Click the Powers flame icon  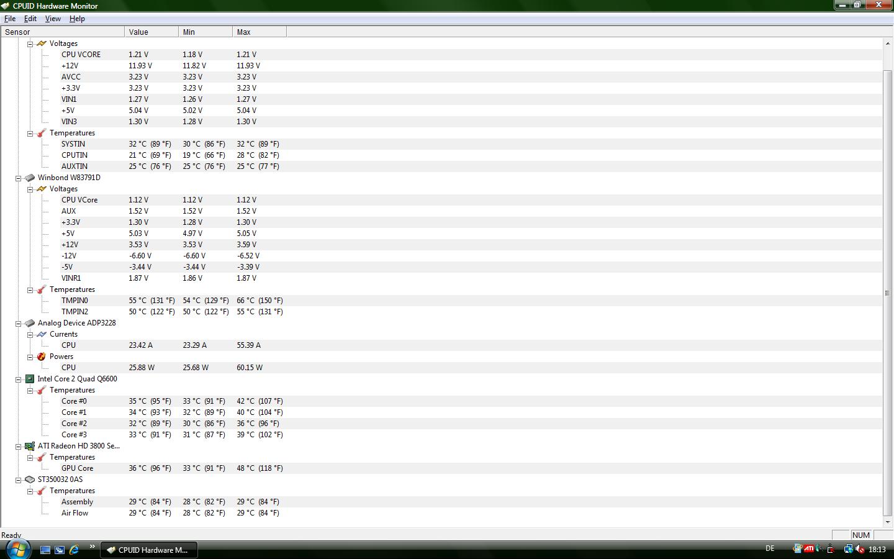41,357
